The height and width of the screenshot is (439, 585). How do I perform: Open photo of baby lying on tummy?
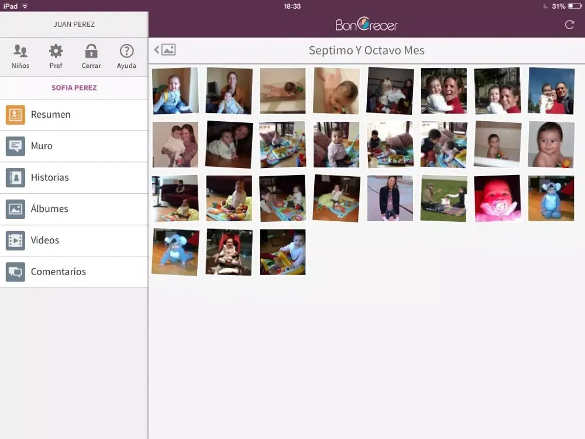coord(283,90)
